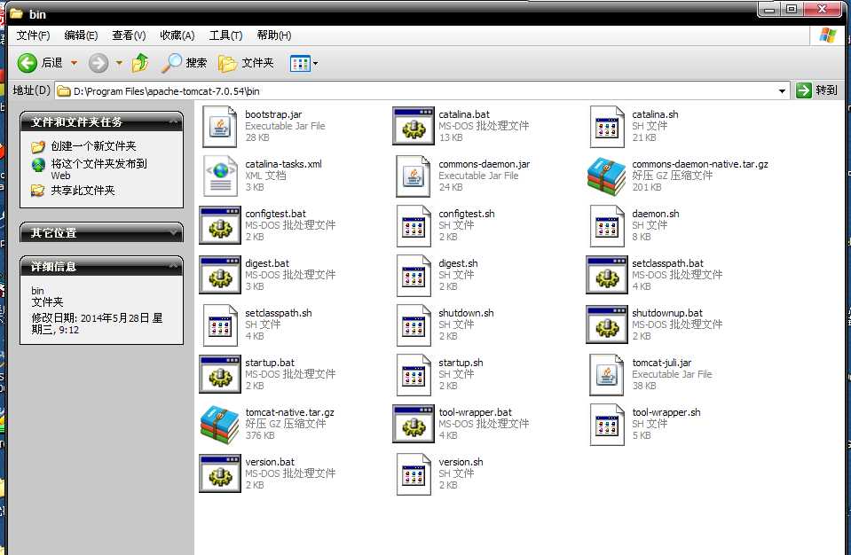
Task: Open the back history dropdown arrow
Action: pyautogui.click(x=75, y=63)
